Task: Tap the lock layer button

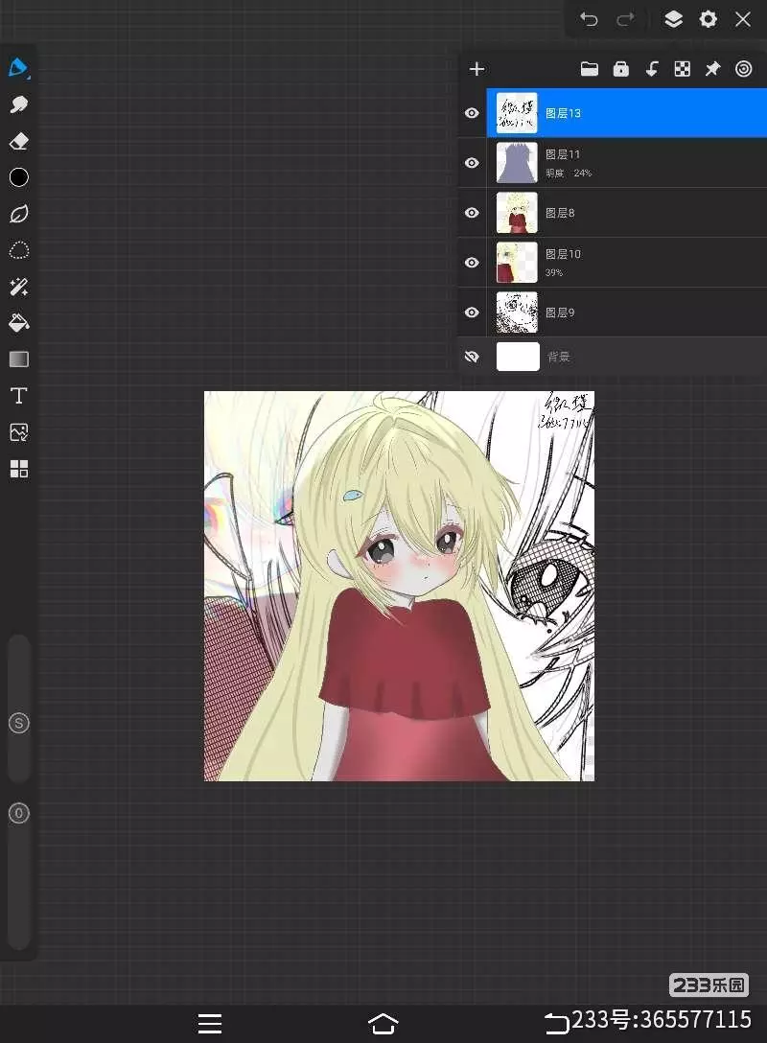Action: click(x=620, y=69)
